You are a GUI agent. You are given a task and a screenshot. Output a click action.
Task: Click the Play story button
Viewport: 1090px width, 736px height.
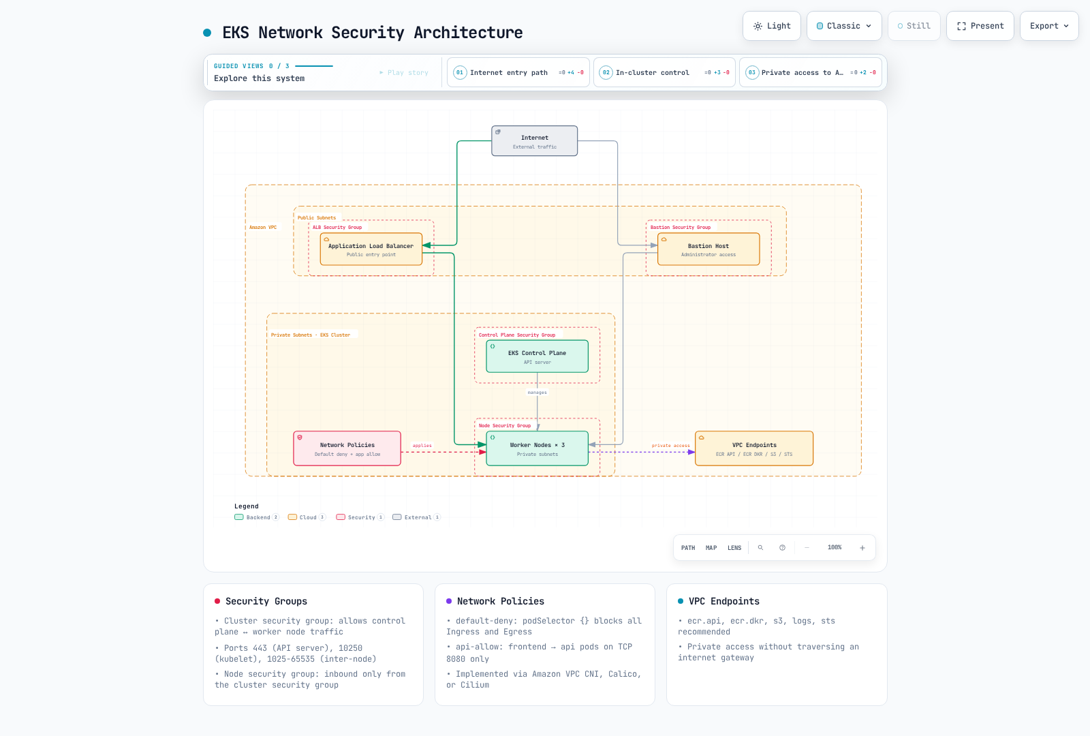[x=404, y=72]
